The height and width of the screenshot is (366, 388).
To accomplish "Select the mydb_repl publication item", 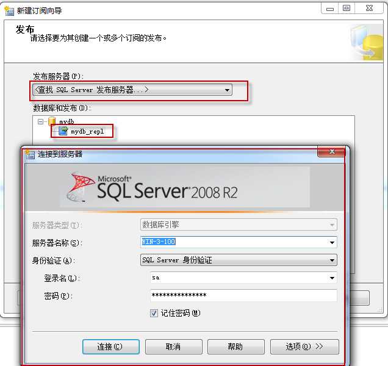I will point(87,131).
